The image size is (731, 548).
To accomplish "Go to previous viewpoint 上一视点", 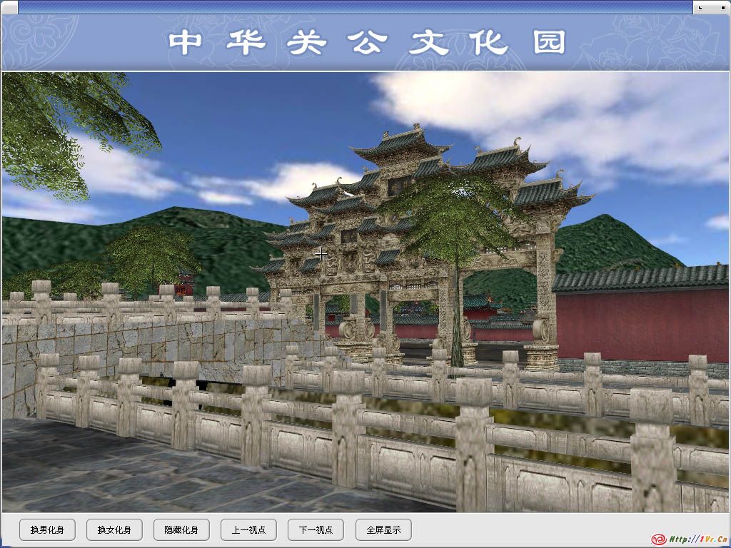I will 248,530.
